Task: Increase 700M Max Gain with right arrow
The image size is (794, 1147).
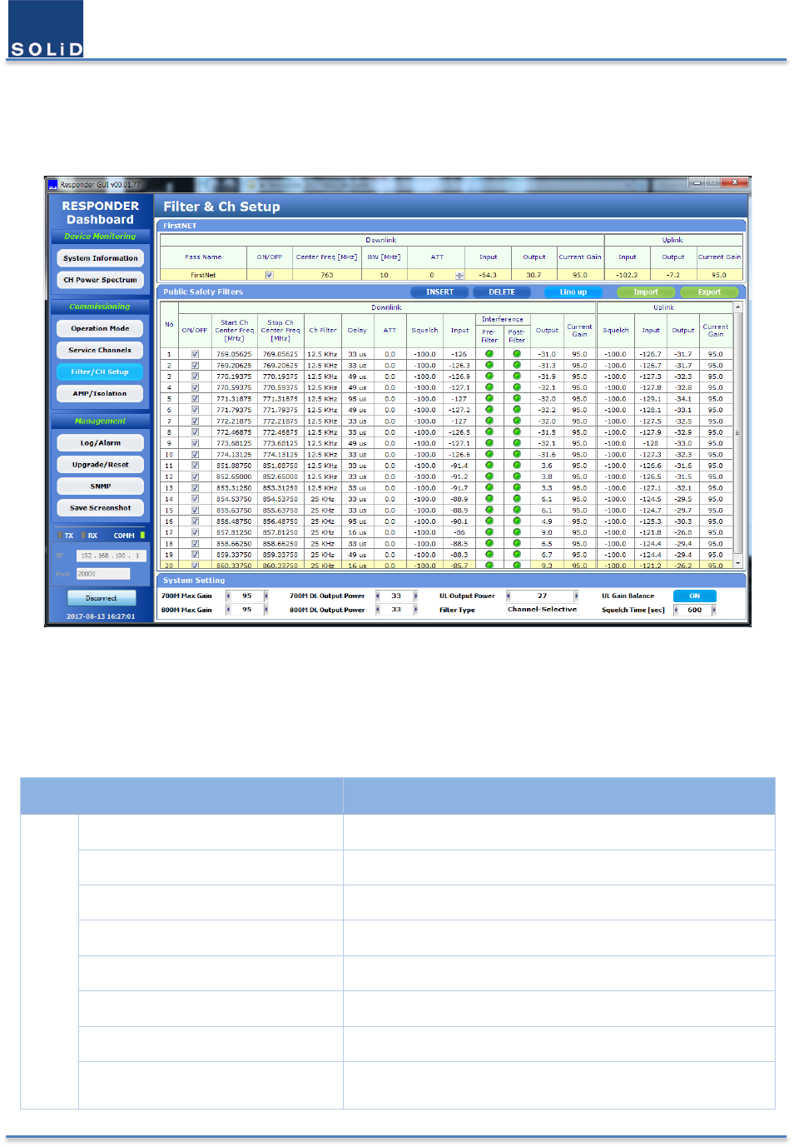Action: point(266,596)
